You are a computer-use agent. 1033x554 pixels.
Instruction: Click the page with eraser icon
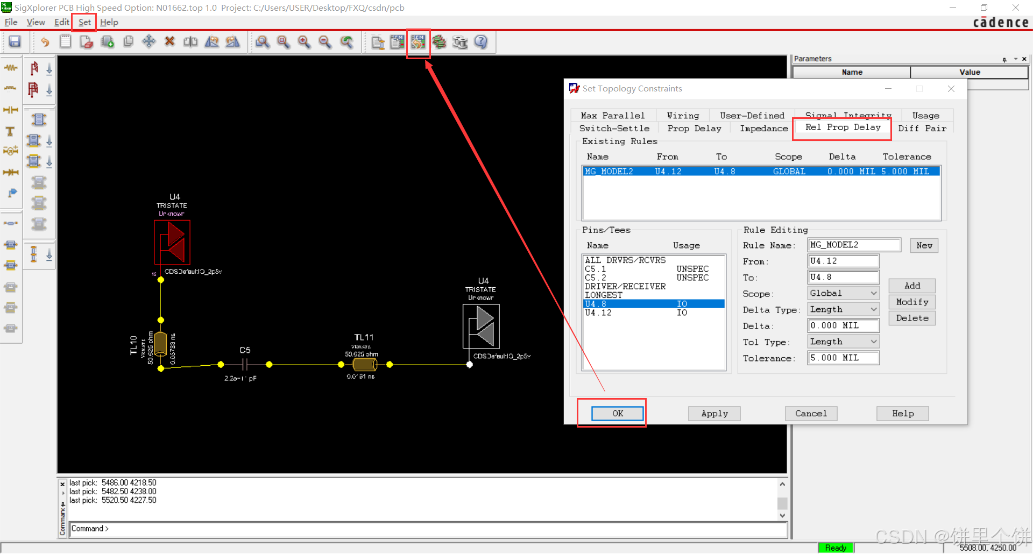(86, 42)
